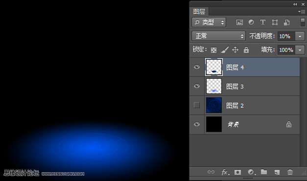Viewport: 307px width, 181px height.
Task: Click the 图层 3 layer name
Action: pyautogui.click(x=235, y=87)
